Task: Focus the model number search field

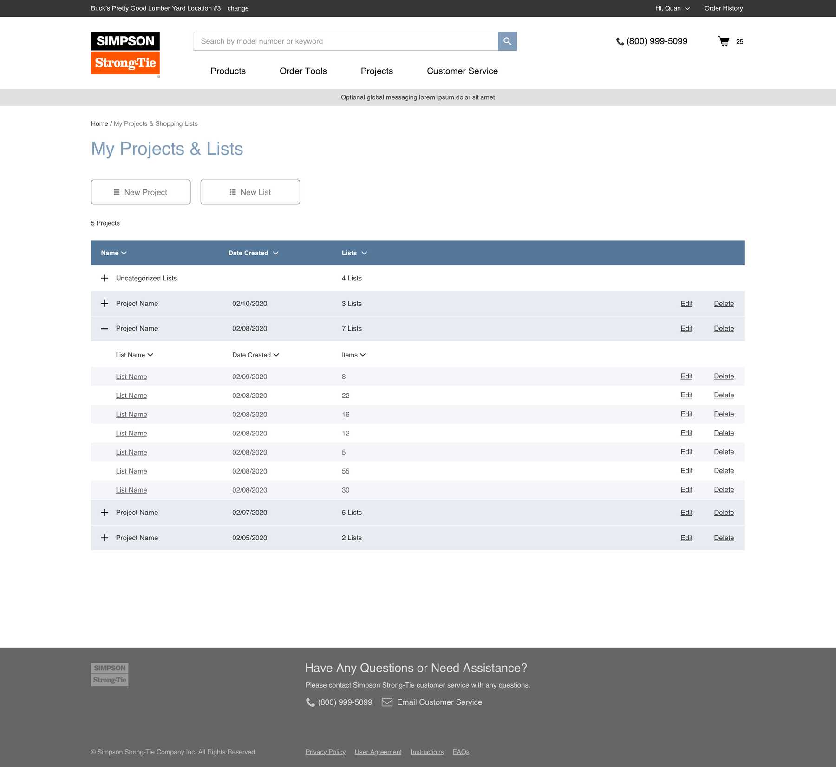Action: [346, 41]
